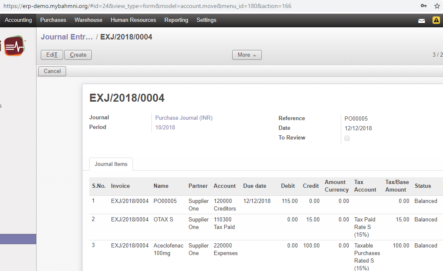This screenshot has height=271, width=443.
Task: Open the Settings menu
Action: [x=206, y=20]
